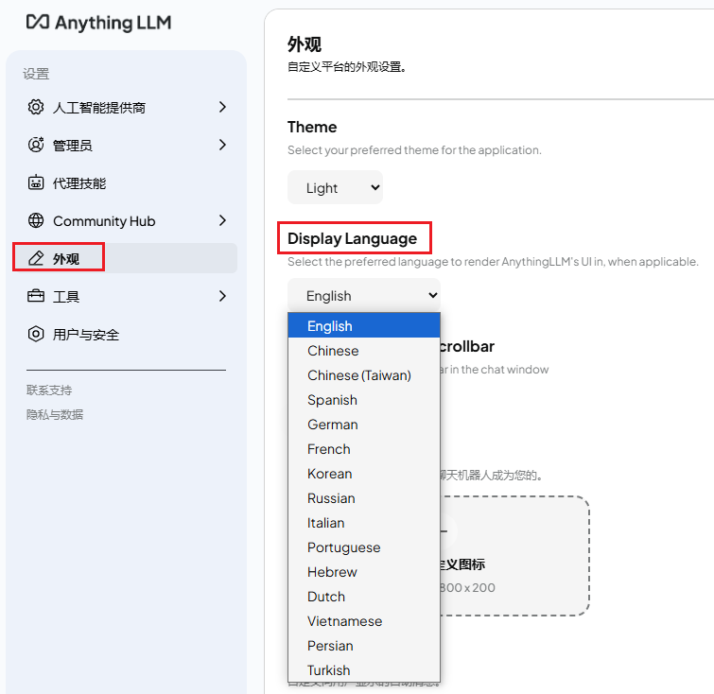Screen dimensions: 714x694
Task: Expand the 管理员 submenu chevron
Action: tap(222, 145)
